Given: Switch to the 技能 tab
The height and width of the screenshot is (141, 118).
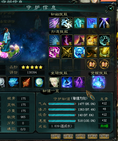Looking at the screenshot, I should 68,136.
